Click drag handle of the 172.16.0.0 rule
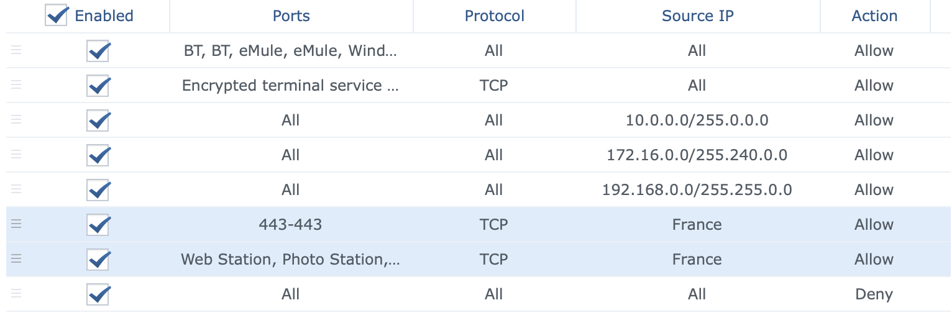Viewport: 952px width, 318px height. [x=16, y=155]
